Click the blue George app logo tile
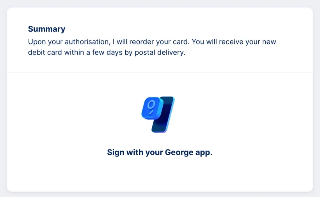Image resolution: width=320 pixels, height=197 pixels. point(152,108)
